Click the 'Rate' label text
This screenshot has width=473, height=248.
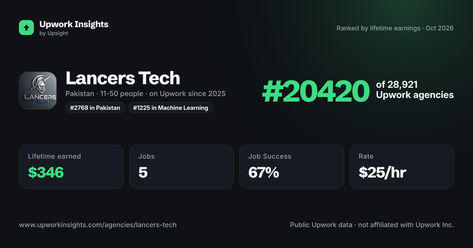point(366,156)
